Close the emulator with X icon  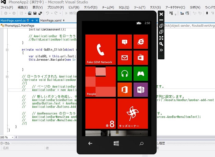click(161, 14)
